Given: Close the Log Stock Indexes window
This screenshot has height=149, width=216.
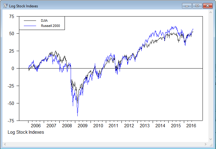Looking at the screenshot, I should [x=208, y=6].
